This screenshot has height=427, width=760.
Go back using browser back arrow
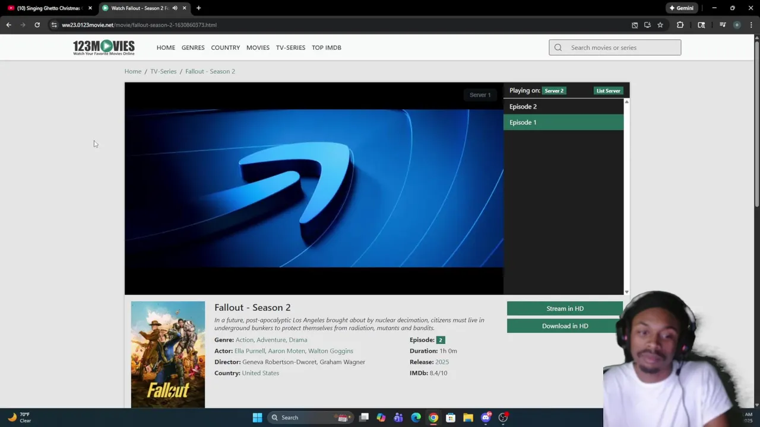pos(9,25)
